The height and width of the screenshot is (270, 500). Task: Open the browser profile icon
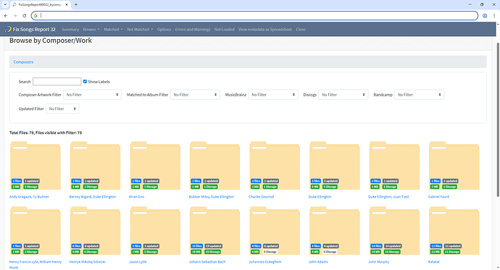485,16
